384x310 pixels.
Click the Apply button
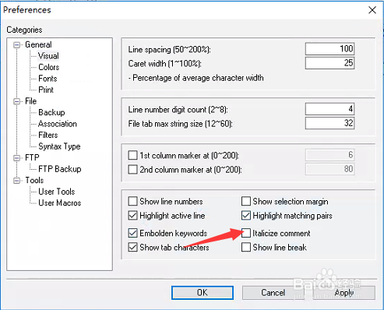click(x=344, y=293)
